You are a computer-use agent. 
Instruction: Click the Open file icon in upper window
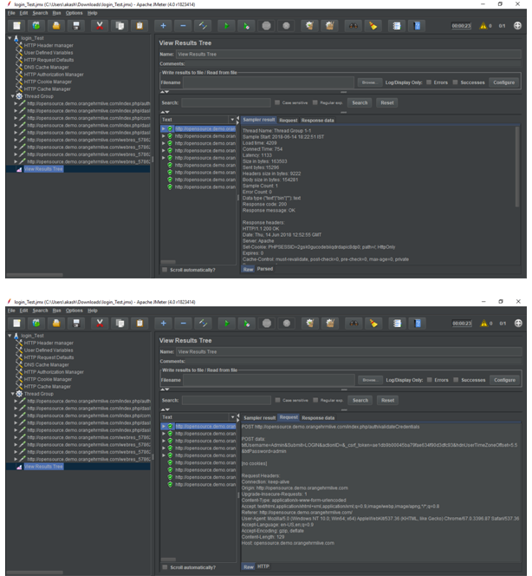56,26
